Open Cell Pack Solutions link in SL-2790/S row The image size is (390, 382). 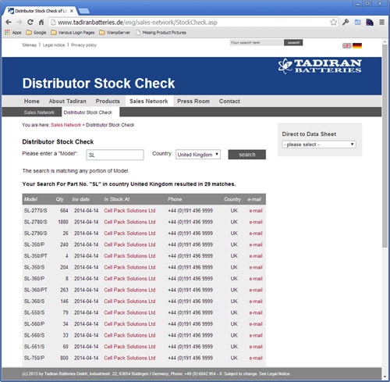(129, 234)
